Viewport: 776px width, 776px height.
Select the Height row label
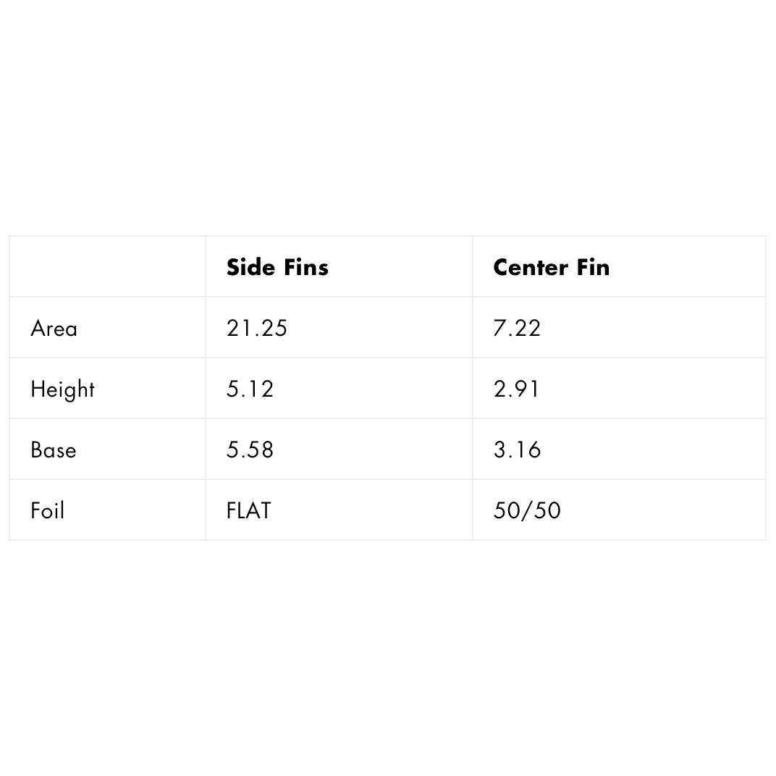[62, 389]
